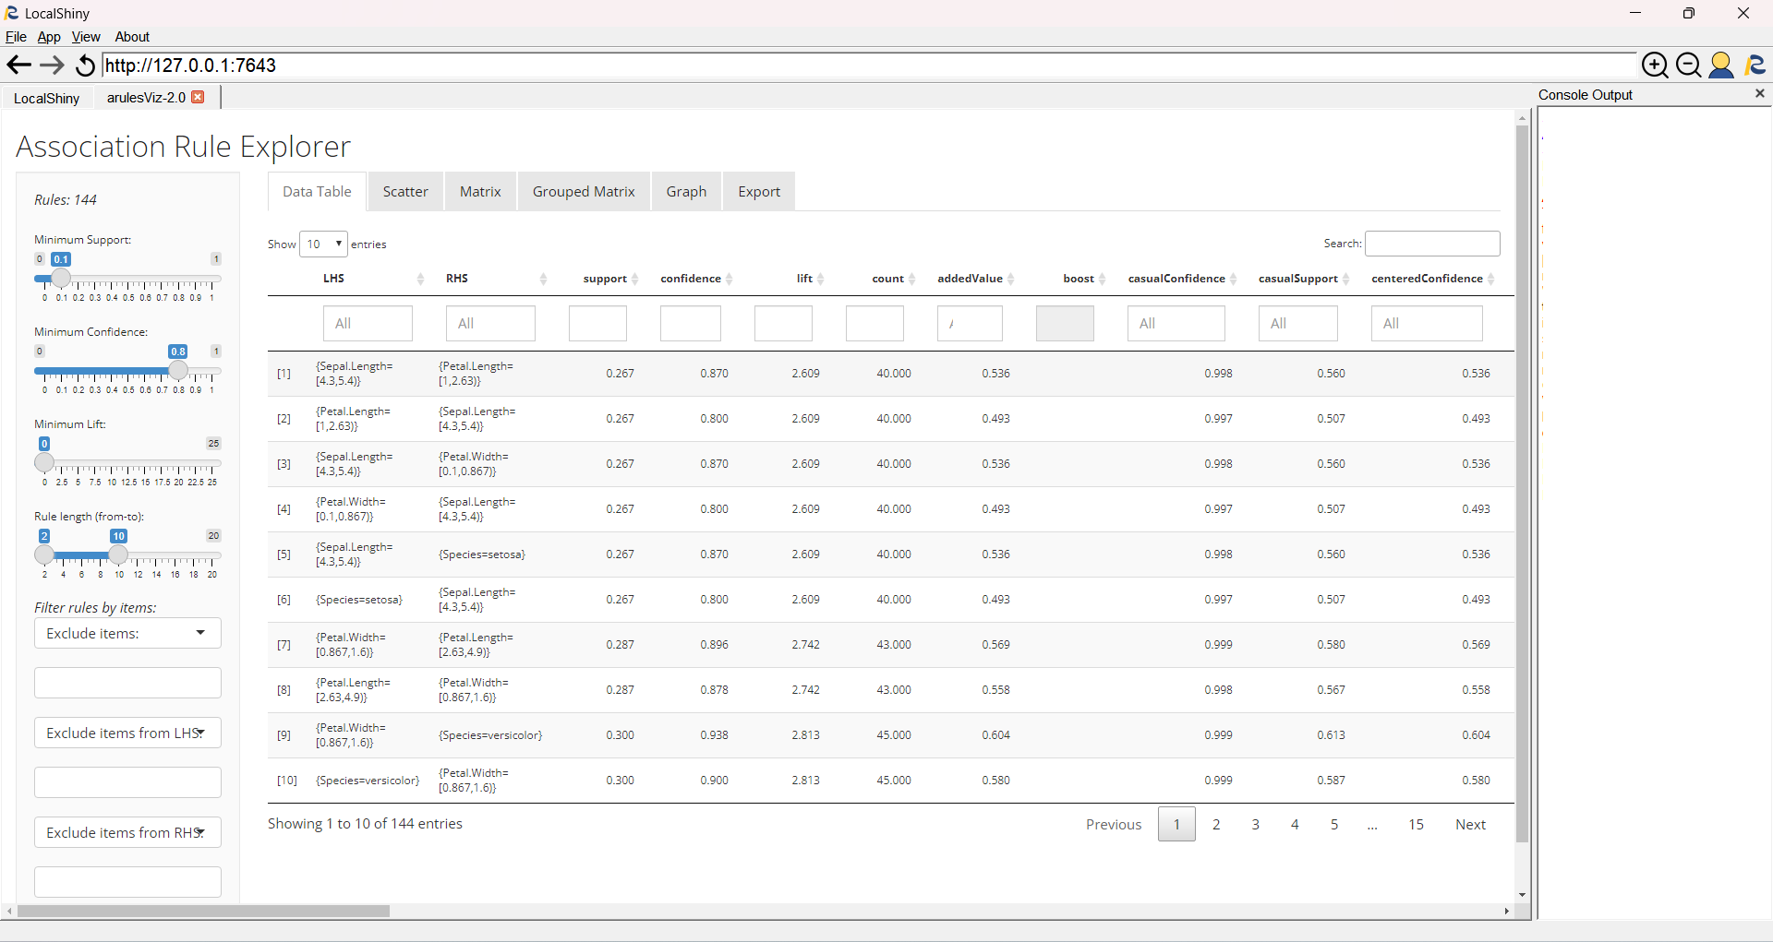Click the zoom in magnifier icon

[x=1655, y=65]
